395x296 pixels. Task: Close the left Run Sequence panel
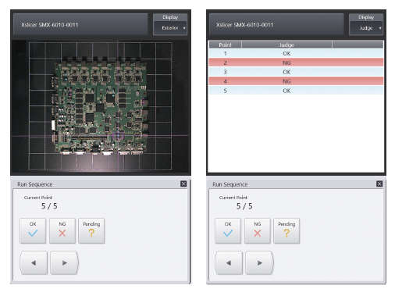click(183, 184)
